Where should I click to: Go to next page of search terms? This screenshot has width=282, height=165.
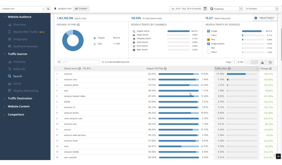(254, 62)
